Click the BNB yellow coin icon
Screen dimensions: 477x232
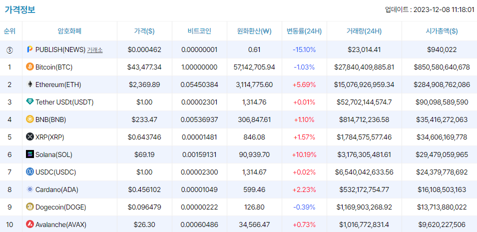tap(30, 119)
